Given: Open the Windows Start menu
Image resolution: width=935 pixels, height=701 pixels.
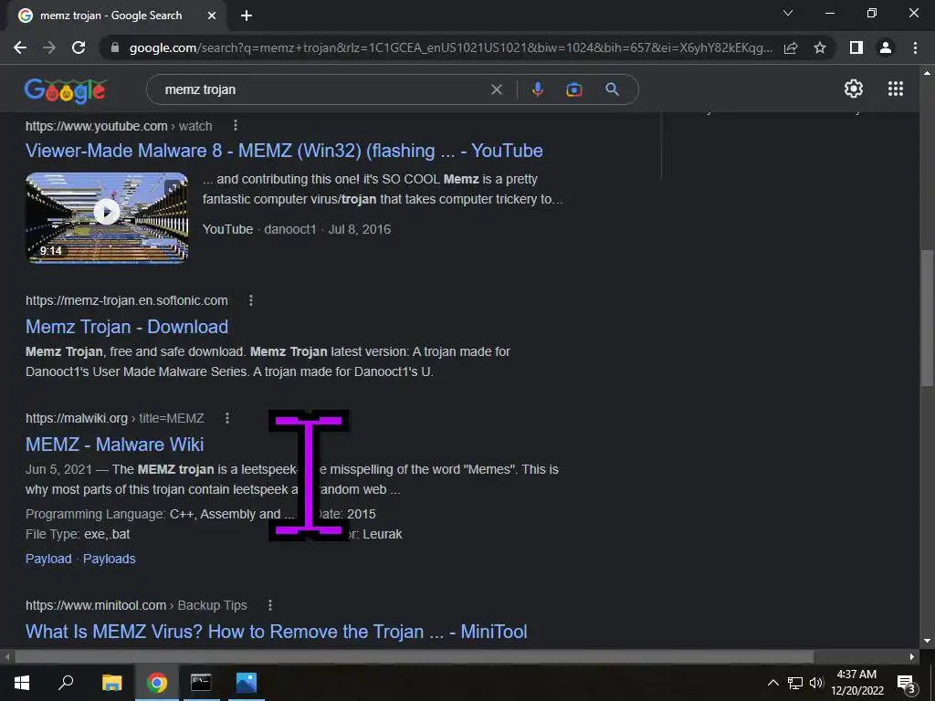Looking at the screenshot, I should pos(22,683).
